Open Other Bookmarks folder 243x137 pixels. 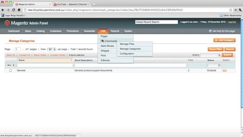coord(230,15)
